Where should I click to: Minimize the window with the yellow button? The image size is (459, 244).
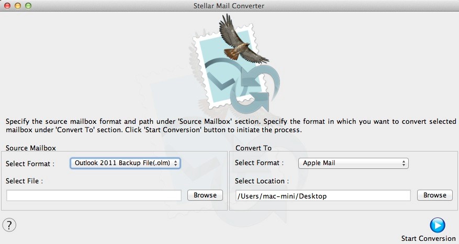(18, 6)
